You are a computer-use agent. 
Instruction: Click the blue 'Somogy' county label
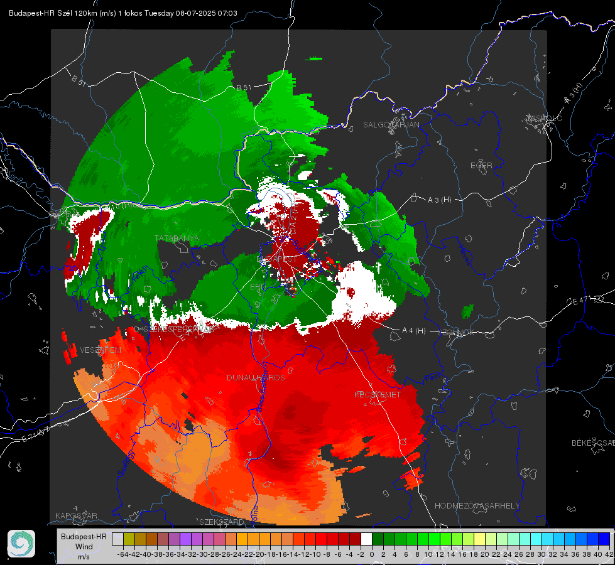126,463
